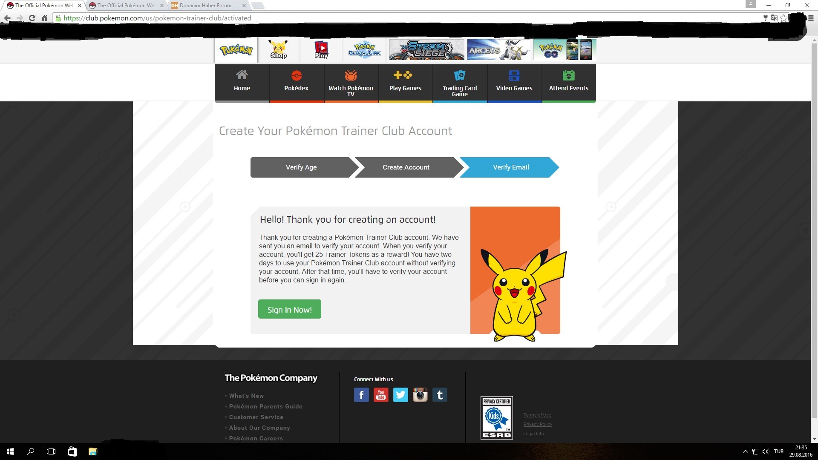The image size is (818, 460).
Task: Open the Pikachu Shop banner icon
Action: pos(278,49)
